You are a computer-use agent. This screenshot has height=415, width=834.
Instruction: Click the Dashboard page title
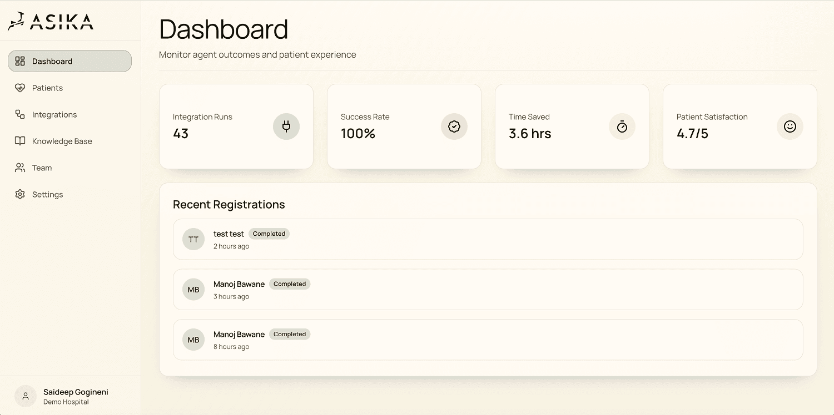[224, 29]
